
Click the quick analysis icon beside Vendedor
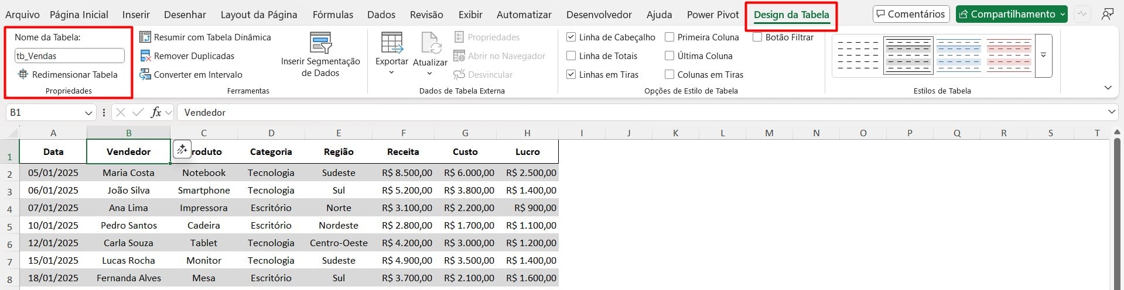(182, 150)
